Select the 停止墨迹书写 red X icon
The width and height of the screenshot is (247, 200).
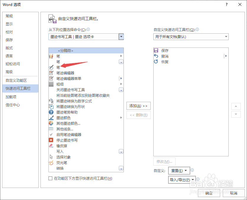[x=51, y=140]
